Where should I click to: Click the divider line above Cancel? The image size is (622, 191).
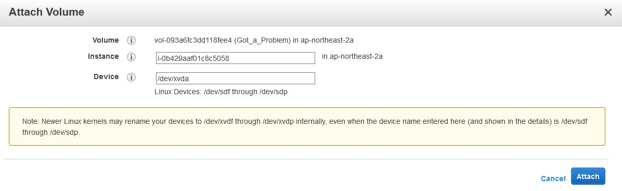click(x=305, y=159)
